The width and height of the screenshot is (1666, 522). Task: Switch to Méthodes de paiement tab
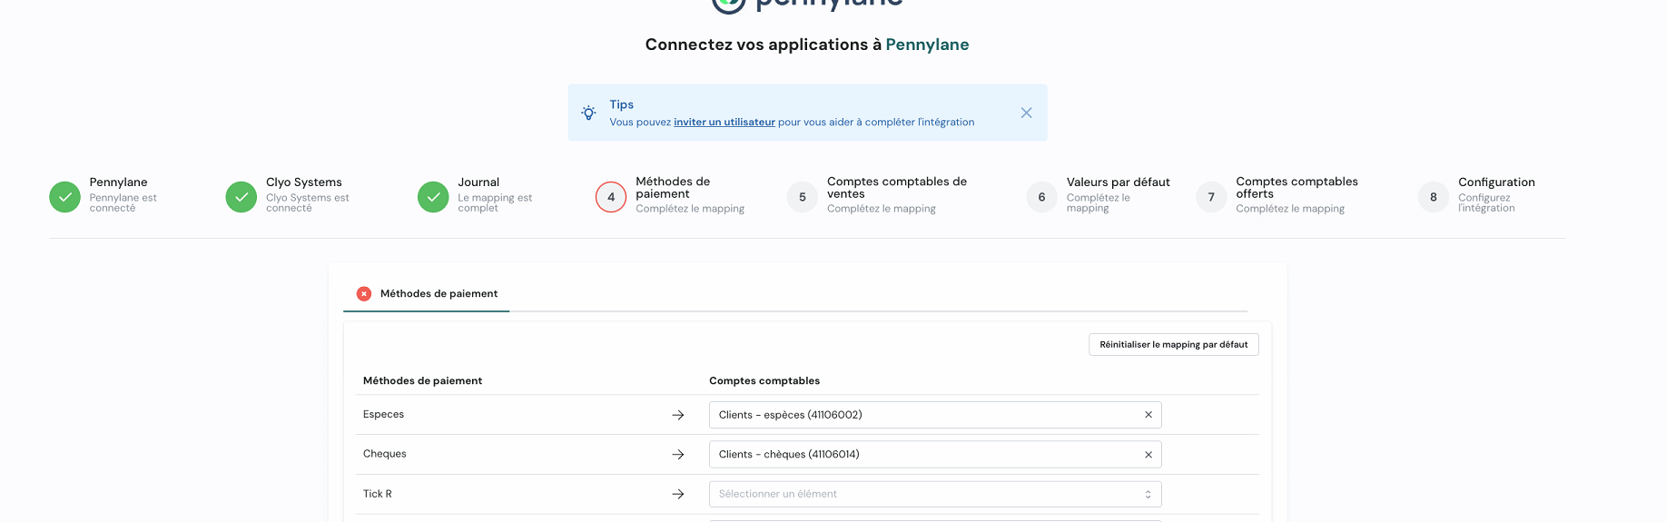[x=439, y=294]
